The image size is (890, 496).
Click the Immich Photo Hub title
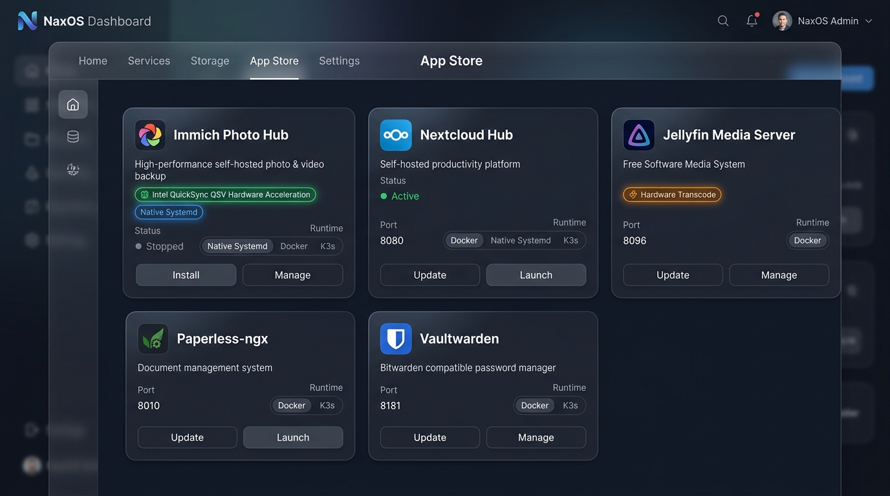tap(231, 135)
